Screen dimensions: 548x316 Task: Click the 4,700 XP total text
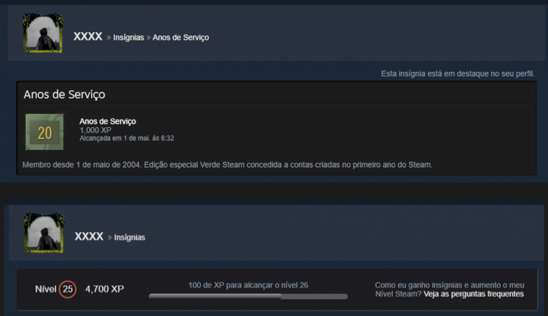tap(105, 289)
